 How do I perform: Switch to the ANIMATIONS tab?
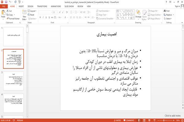coord(56,6)
